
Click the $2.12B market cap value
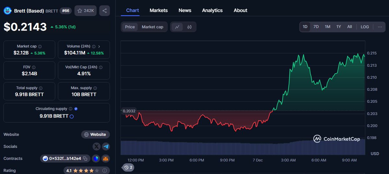pos(21,53)
